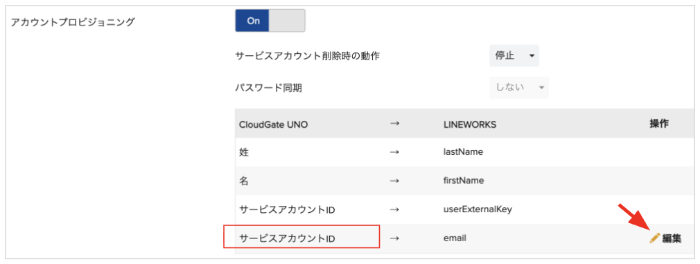Click the pencil icon in the email row
Viewport: 700px width, 264px height.
click(x=654, y=238)
